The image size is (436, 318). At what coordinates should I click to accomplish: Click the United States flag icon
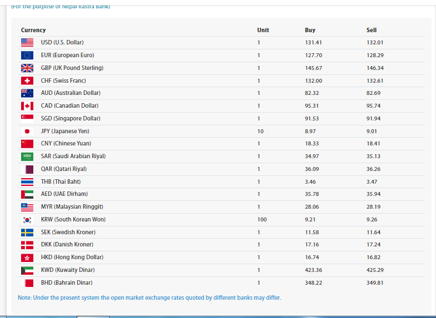click(27, 43)
